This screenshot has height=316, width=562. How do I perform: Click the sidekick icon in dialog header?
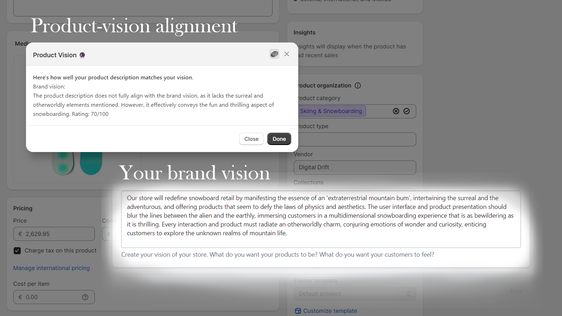(274, 54)
